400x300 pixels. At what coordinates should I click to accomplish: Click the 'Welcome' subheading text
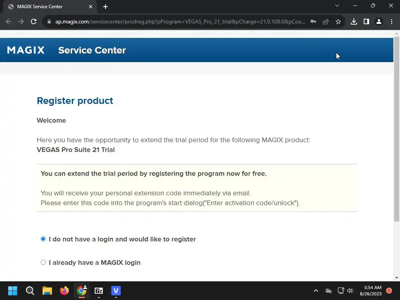tap(51, 120)
